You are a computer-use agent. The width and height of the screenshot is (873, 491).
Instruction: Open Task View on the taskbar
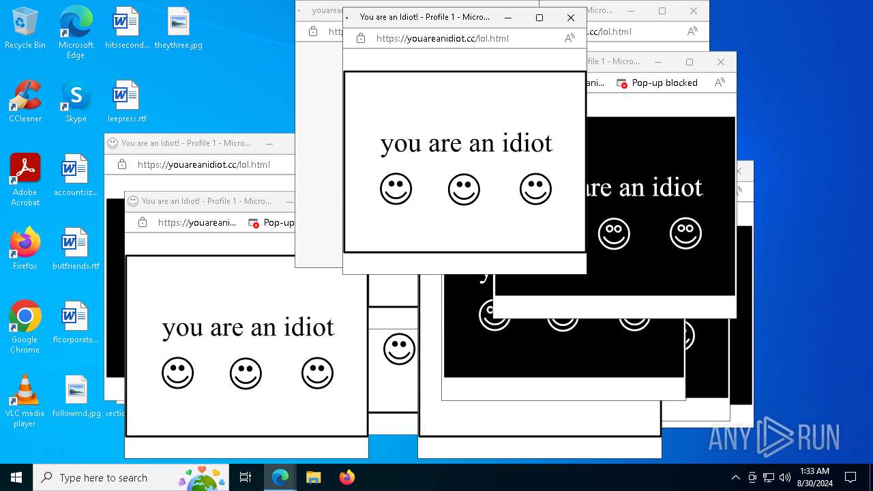pyautogui.click(x=246, y=477)
